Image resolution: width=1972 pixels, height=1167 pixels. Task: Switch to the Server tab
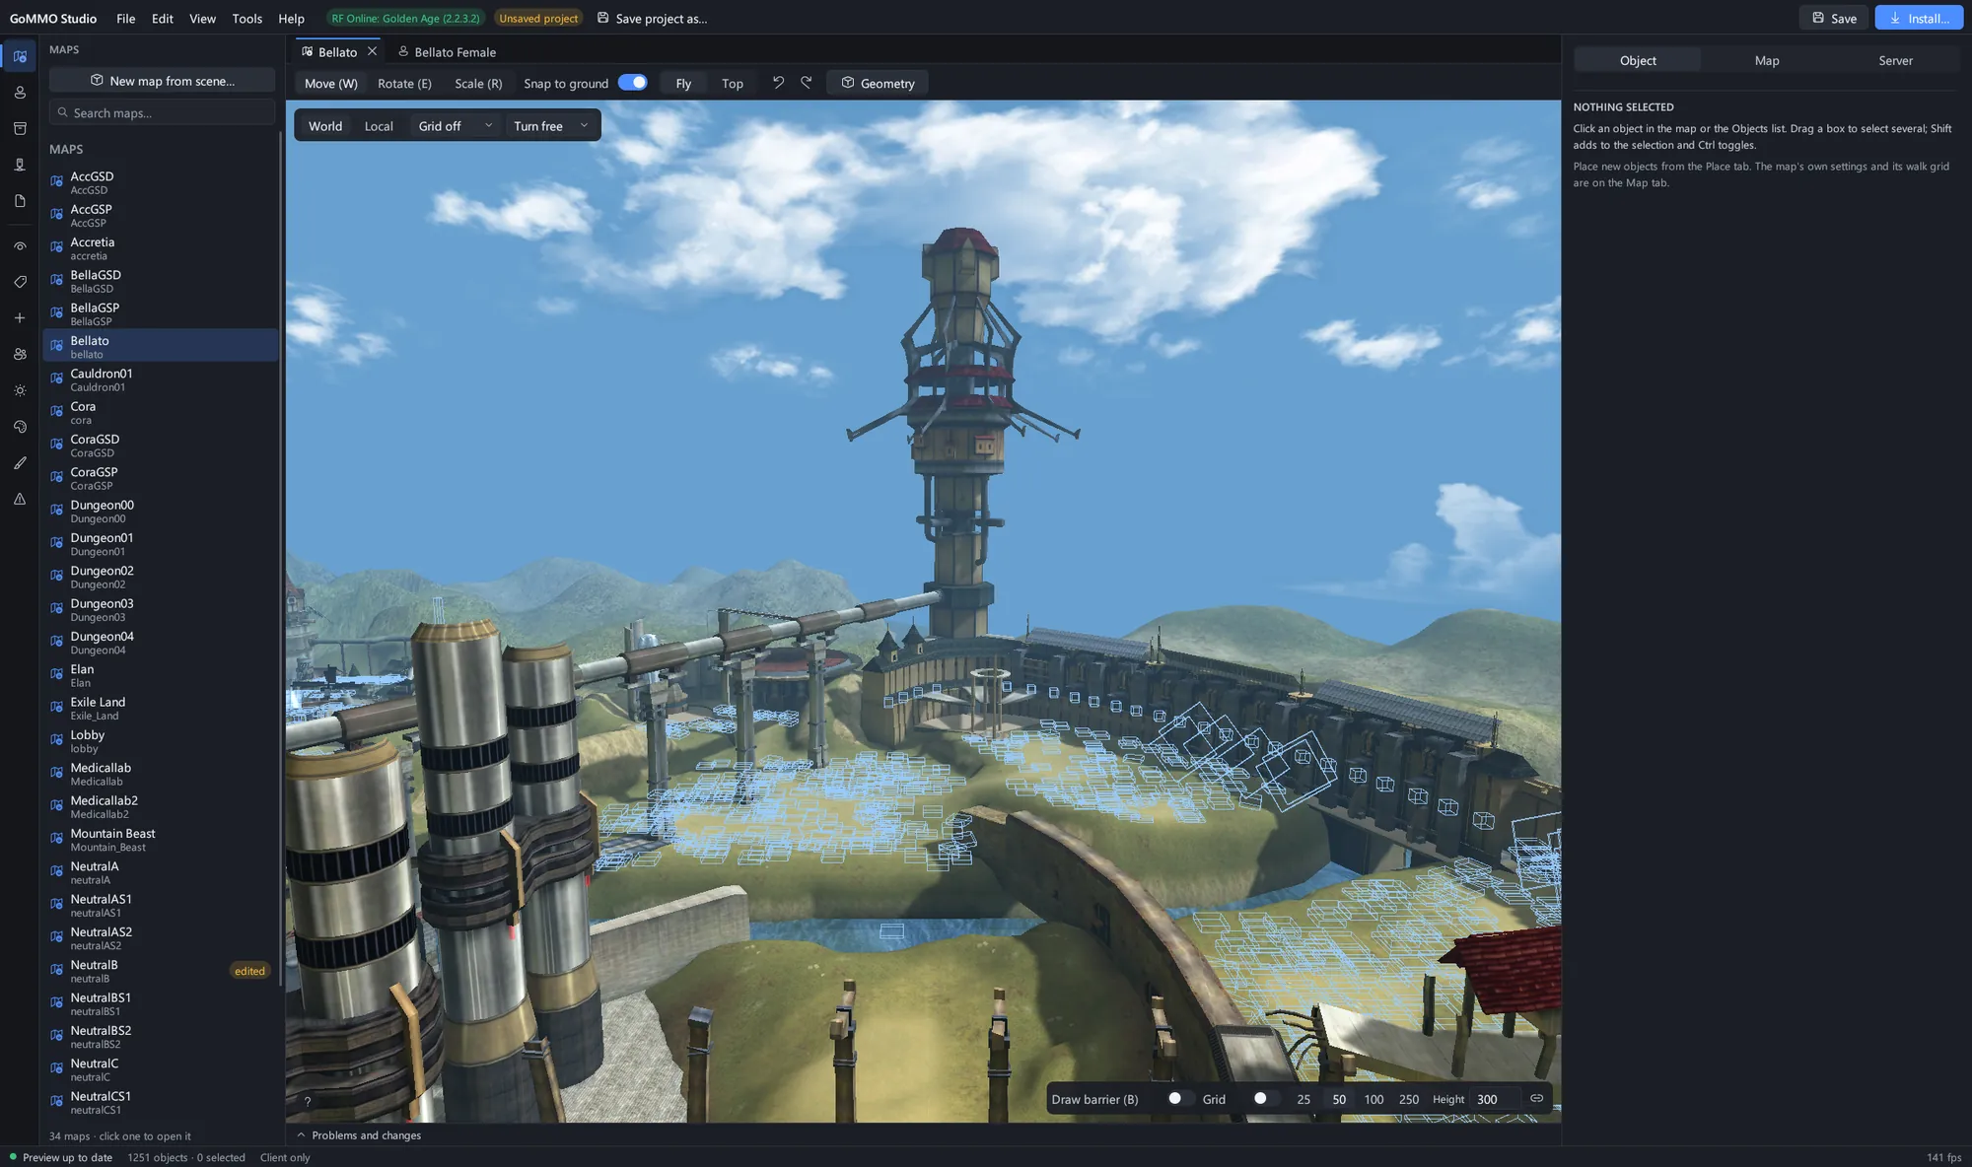[1895, 61]
